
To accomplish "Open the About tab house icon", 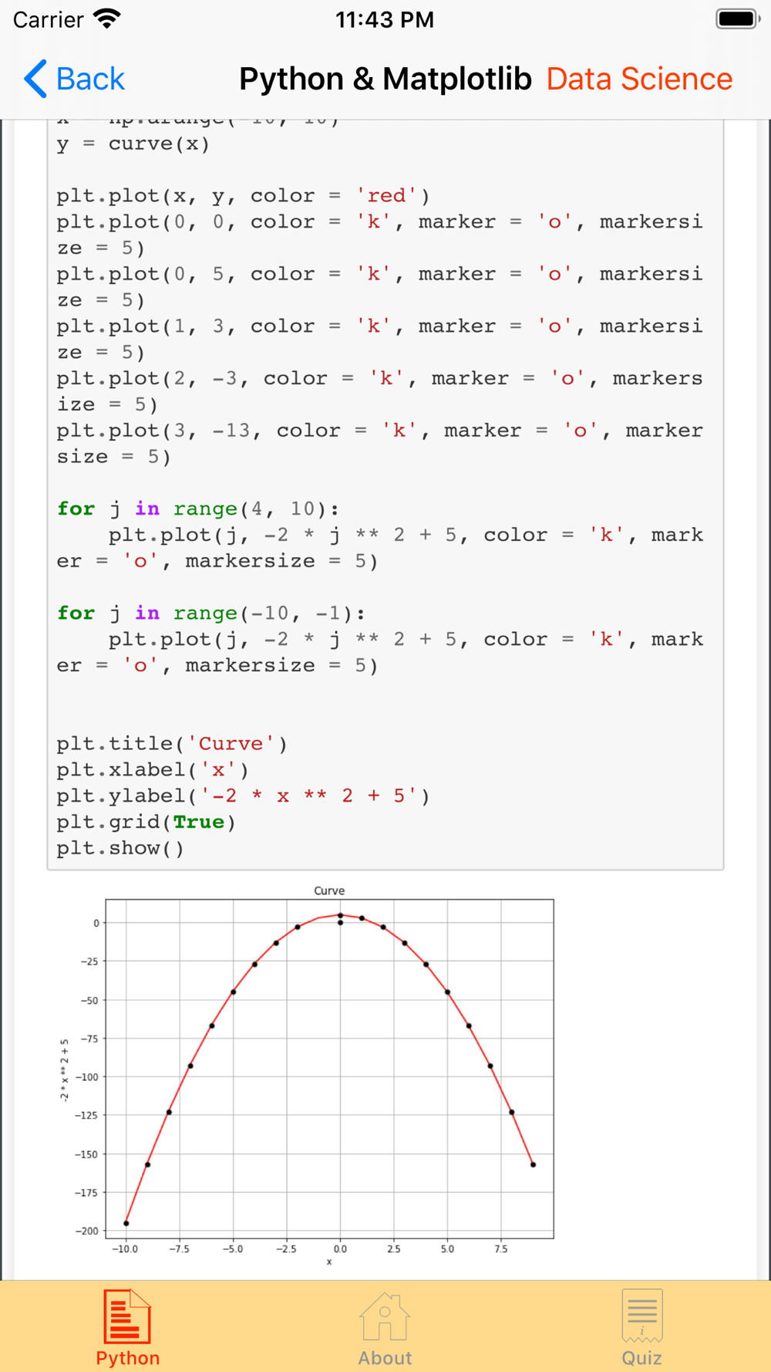I will pyautogui.click(x=385, y=1316).
